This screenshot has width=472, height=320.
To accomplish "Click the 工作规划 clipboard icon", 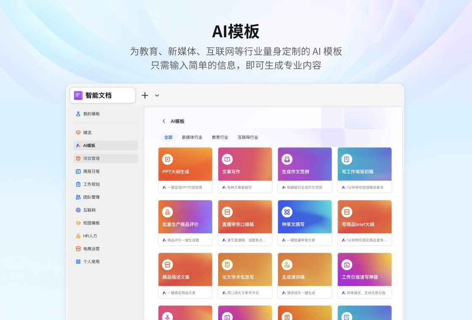I will coord(78,184).
